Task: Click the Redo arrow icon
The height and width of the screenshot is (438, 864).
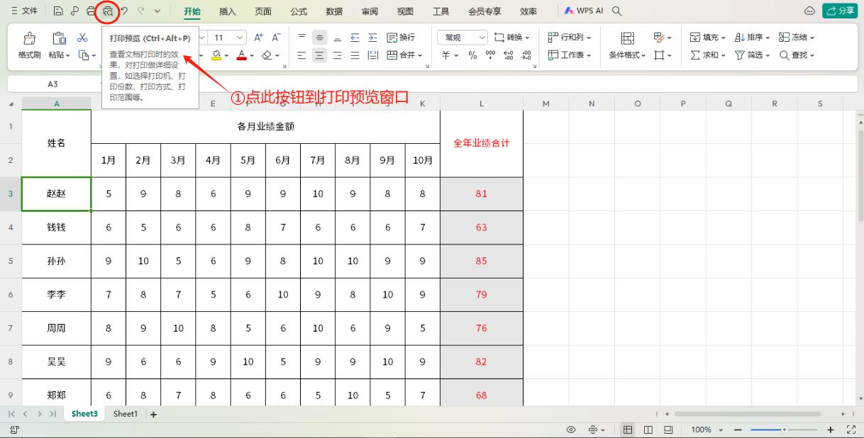Action: click(141, 11)
